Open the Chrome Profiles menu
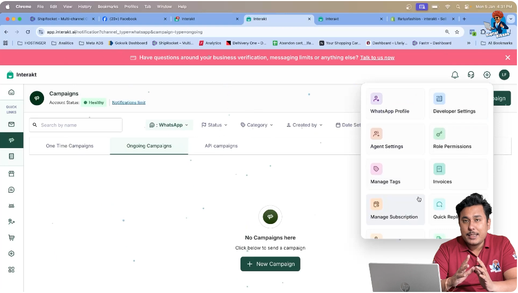The width and height of the screenshot is (518, 293). click(131, 6)
